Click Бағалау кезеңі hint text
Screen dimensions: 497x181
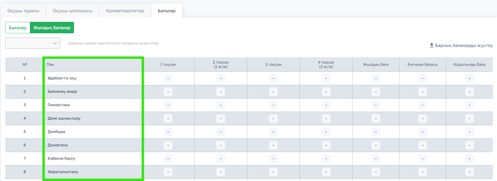point(113,43)
